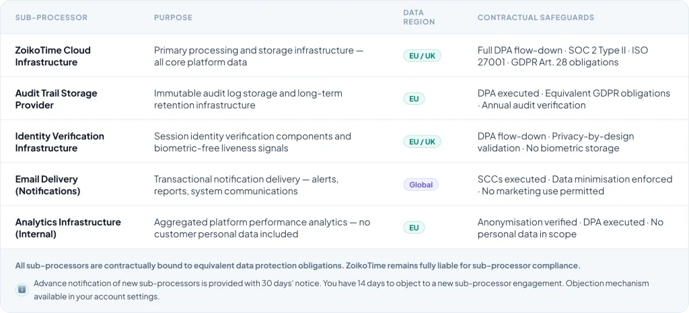
Task: Click the ZoikoTime Cloud Infrastructure row name
Action: click(52, 56)
